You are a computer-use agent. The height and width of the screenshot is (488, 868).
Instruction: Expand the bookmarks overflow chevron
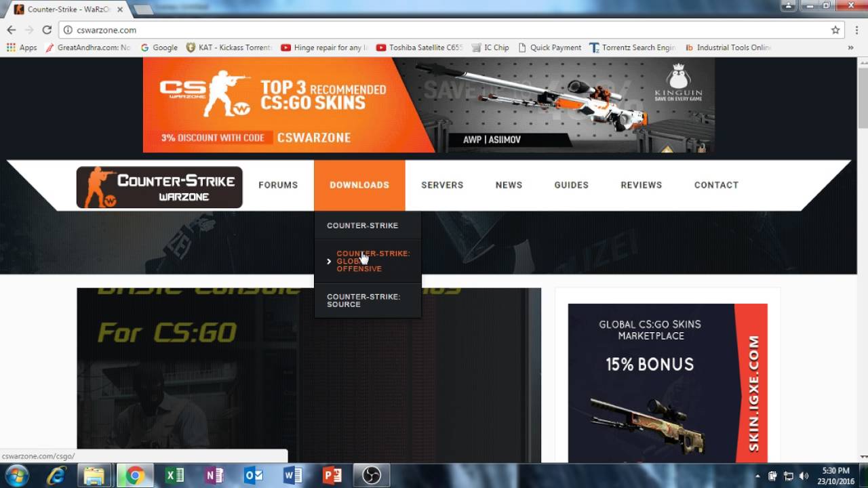(x=850, y=47)
